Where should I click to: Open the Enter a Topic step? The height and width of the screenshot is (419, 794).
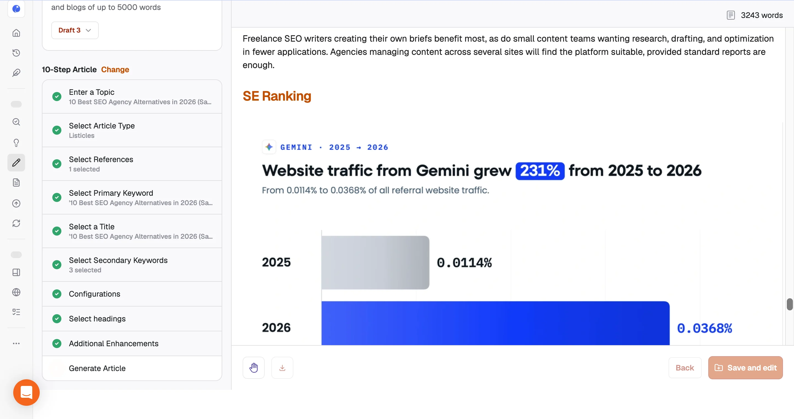click(x=132, y=97)
